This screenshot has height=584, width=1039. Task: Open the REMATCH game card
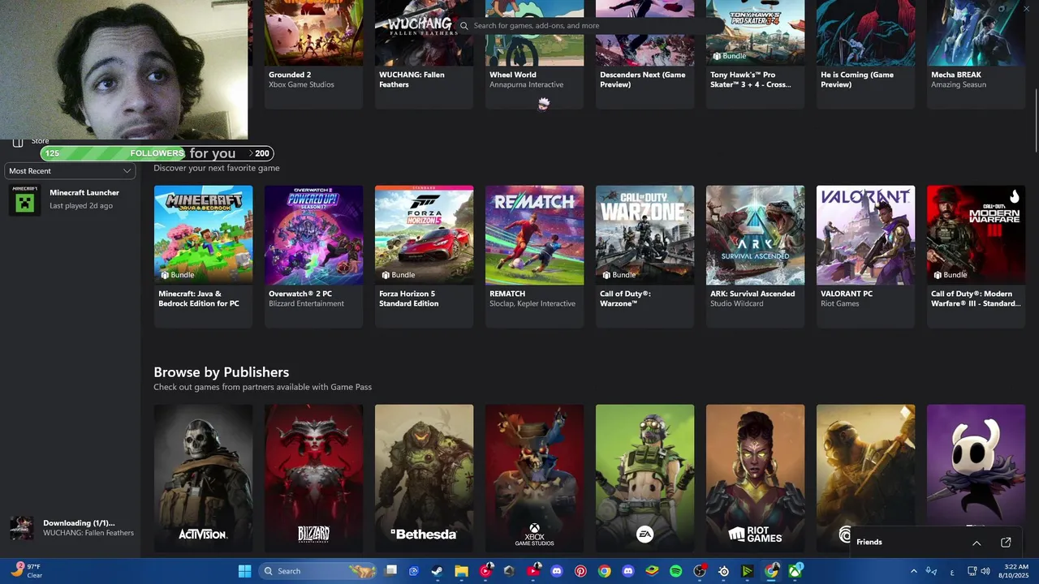pos(534,255)
